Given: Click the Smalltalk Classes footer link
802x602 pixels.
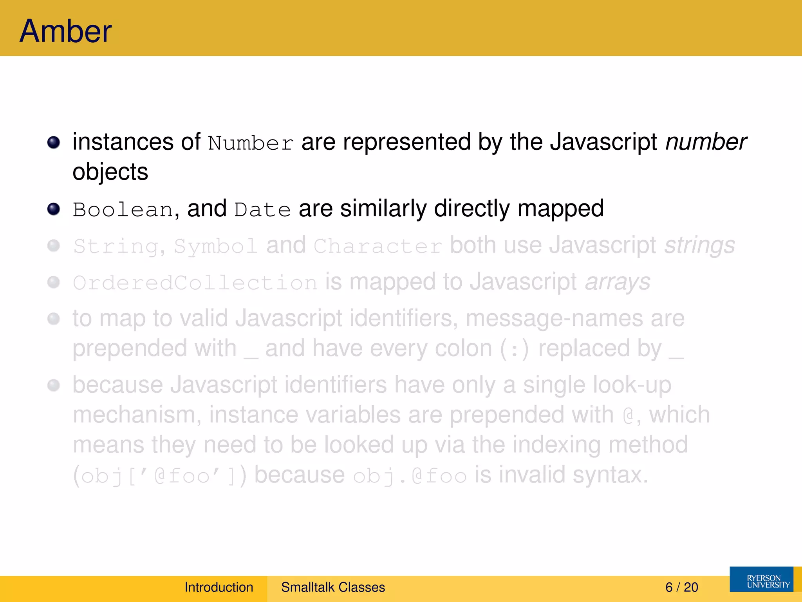Looking at the screenshot, I should 333,587.
